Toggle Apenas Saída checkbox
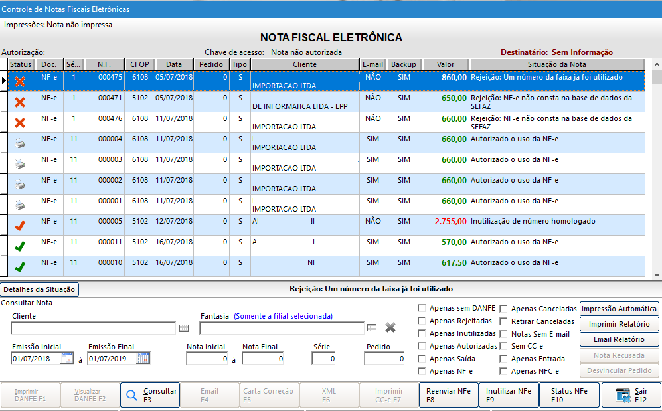Image resolution: width=662 pixels, height=411 pixels. click(422, 359)
